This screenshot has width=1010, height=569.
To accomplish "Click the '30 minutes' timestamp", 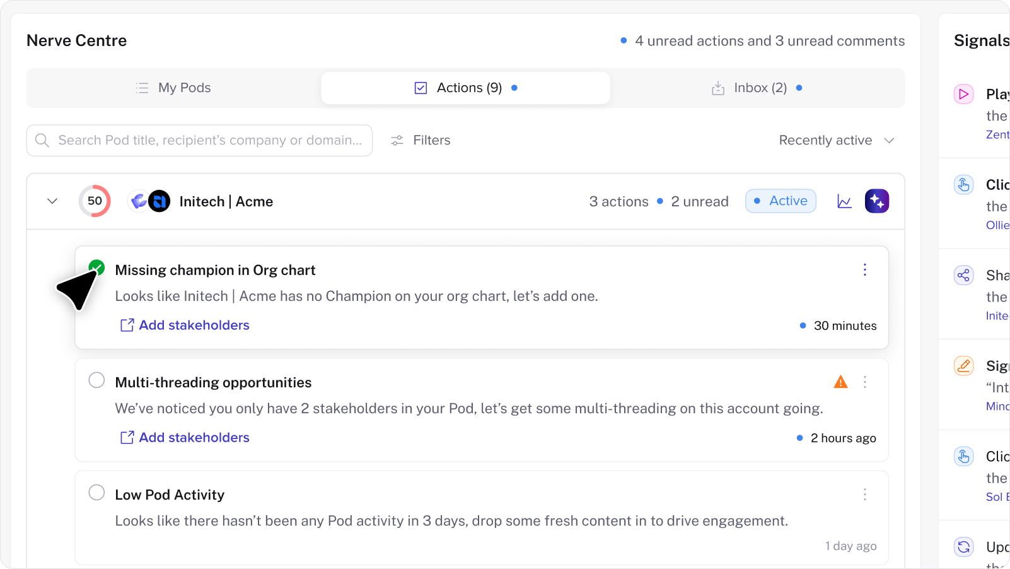I will click(845, 326).
